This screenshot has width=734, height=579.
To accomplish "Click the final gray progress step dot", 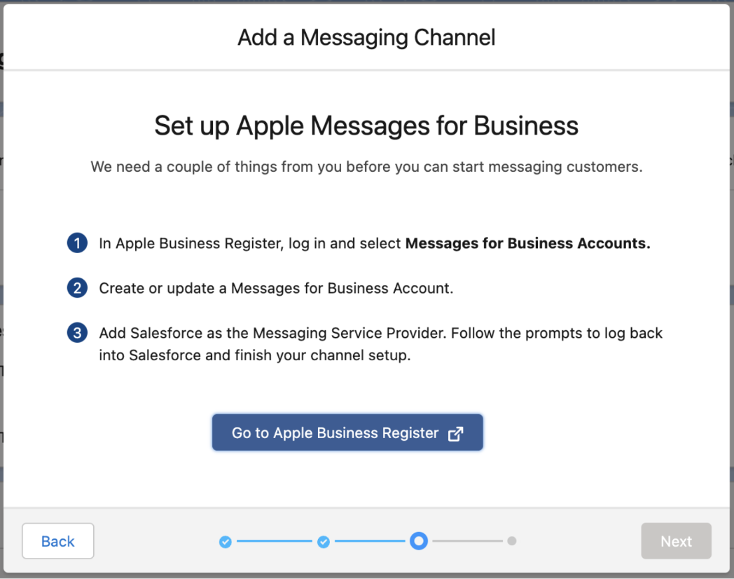I will [512, 541].
